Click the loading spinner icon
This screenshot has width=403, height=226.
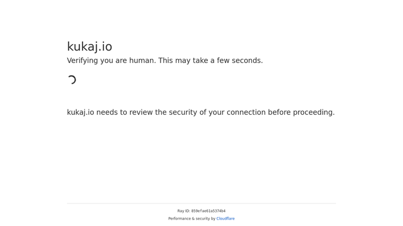tap(72, 79)
